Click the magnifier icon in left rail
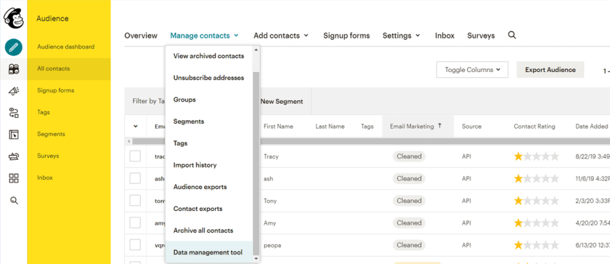 click(x=14, y=201)
